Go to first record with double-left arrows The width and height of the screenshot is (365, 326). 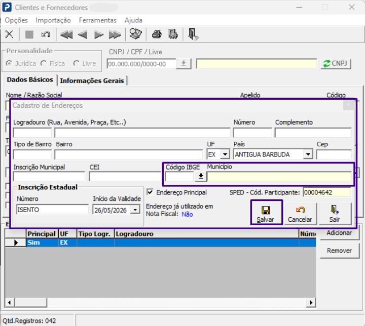coord(66,34)
